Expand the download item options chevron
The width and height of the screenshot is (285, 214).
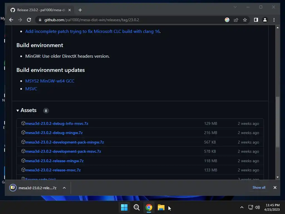tap(64, 188)
